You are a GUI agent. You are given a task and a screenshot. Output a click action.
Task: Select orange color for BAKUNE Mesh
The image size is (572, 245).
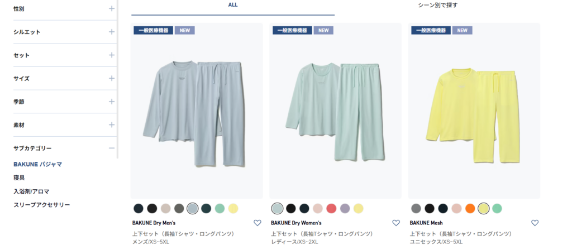click(470, 208)
